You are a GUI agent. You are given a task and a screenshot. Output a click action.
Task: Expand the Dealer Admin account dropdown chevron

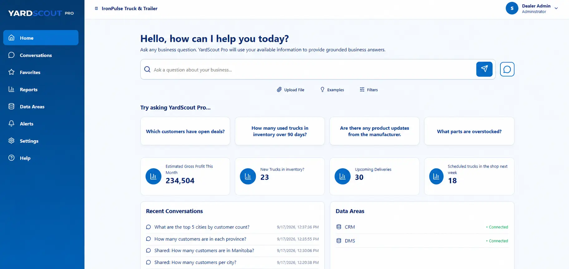tap(556, 8)
